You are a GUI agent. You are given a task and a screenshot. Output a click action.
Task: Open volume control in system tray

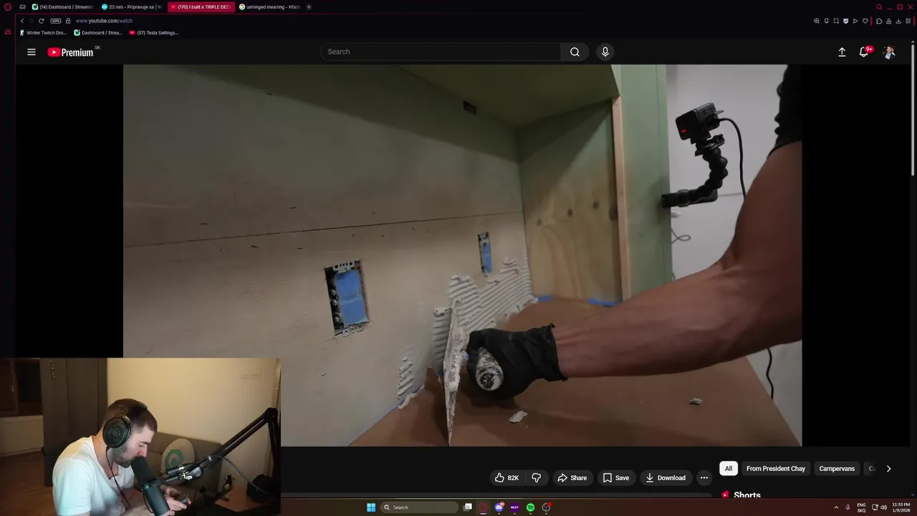pyautogui.click(x=883, y=507)
